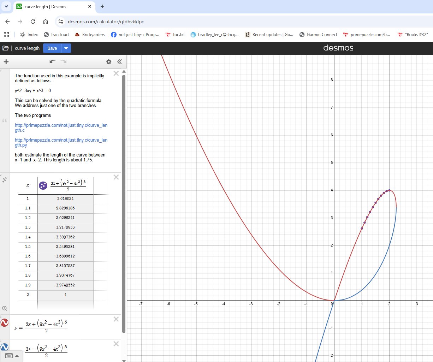Toggle the table column points style icon
This screenshot has height=362, width=433.
coord(43,185)
